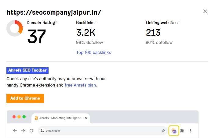The image size is (215, 138).
Task: Select the Ahrefs Marketing Intelligence tab
Action: click(x=61, y=118)
